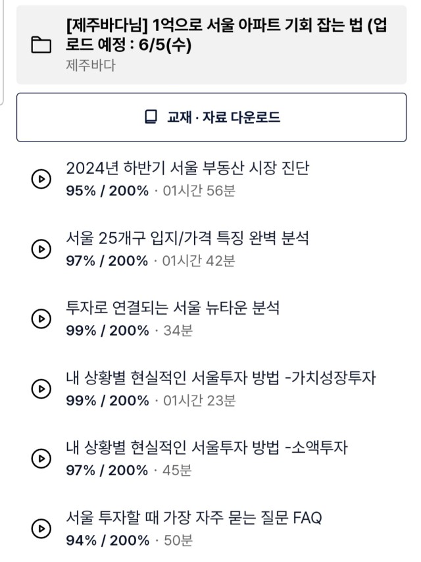Click the 01시간 23분 duration label
Screen dimensions: 421x562
(x=199, y=400)
